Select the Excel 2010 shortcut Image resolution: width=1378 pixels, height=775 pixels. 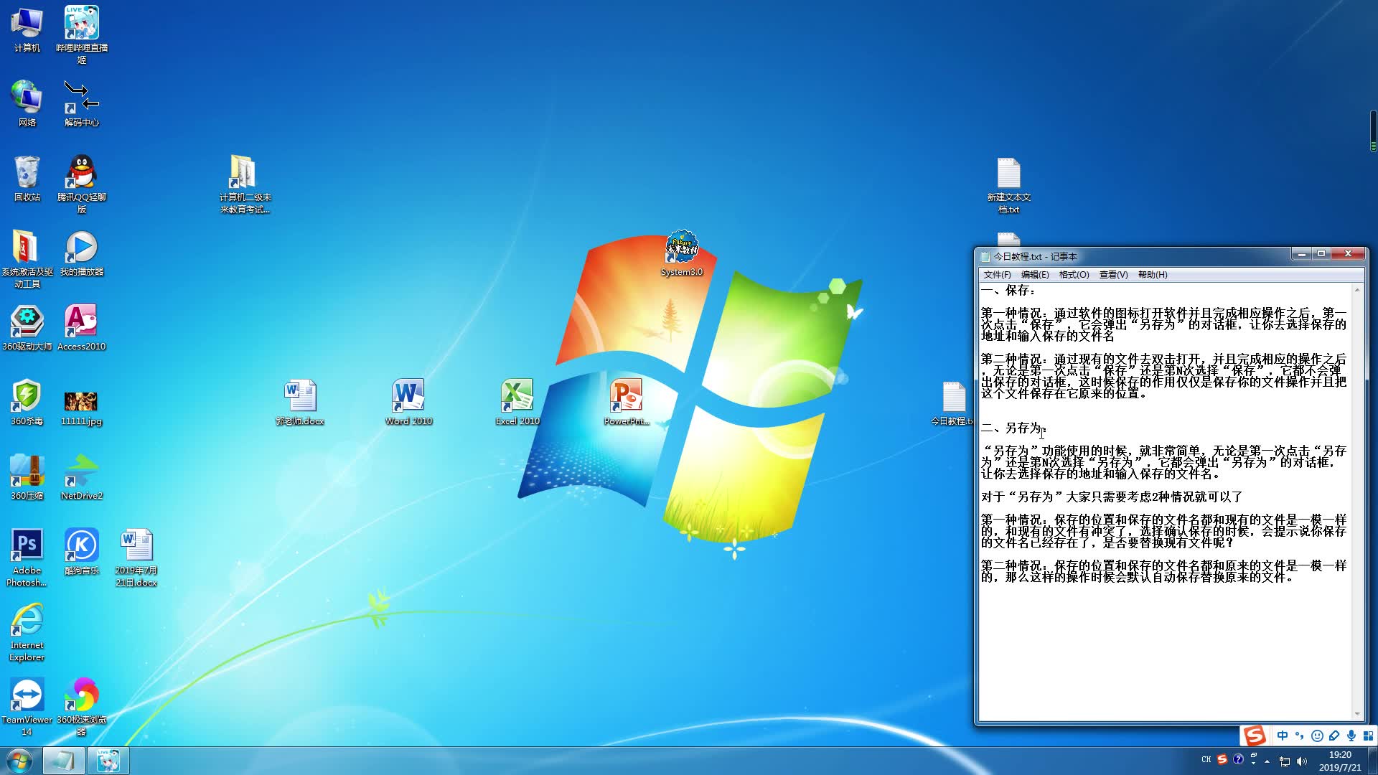(x=517, y=403)
